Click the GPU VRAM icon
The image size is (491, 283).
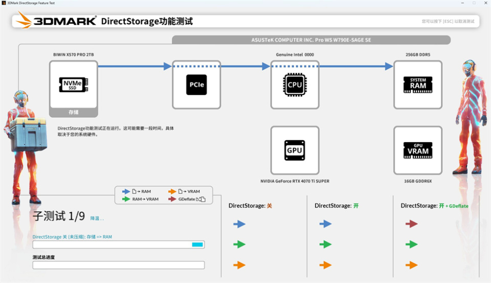(418, 150)
